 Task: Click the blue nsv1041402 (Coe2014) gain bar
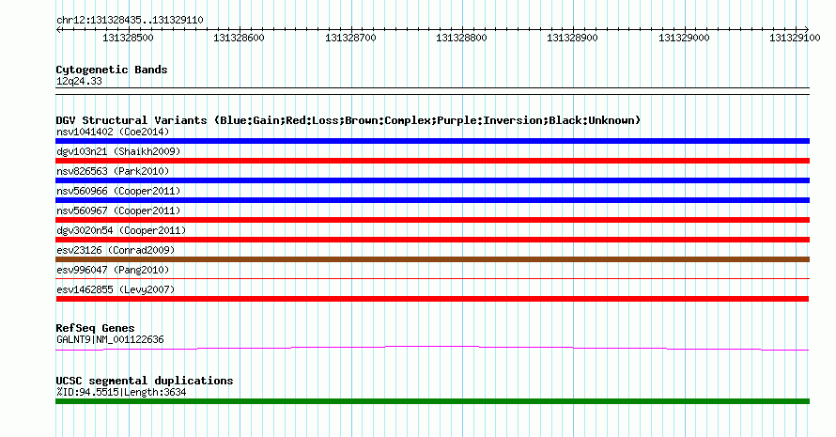point(432,141)
